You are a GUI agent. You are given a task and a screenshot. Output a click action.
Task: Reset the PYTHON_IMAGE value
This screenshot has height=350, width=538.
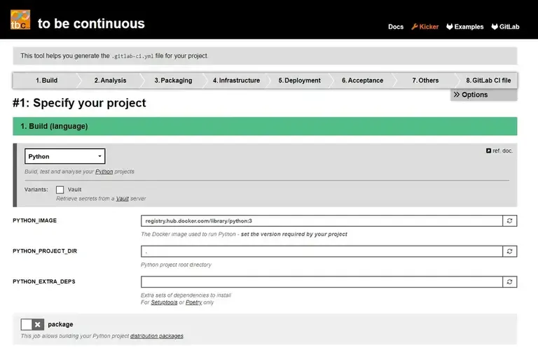coord(510,220)
